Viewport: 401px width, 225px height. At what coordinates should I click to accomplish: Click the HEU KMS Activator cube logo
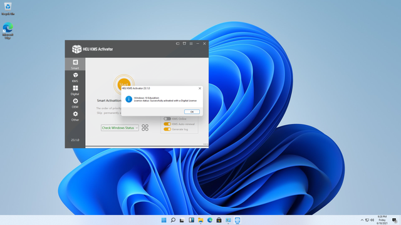[76, 49]
